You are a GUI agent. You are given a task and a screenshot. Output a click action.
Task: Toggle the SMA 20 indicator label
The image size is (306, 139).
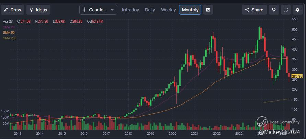[9, 27]
